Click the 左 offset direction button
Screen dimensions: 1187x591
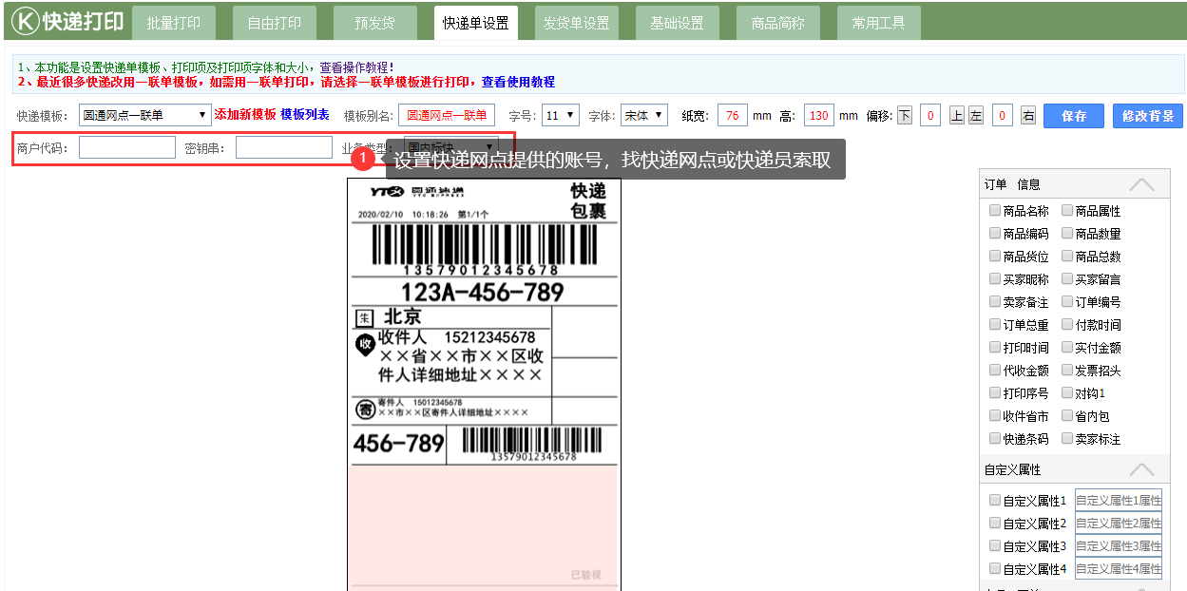coord(975,116)
